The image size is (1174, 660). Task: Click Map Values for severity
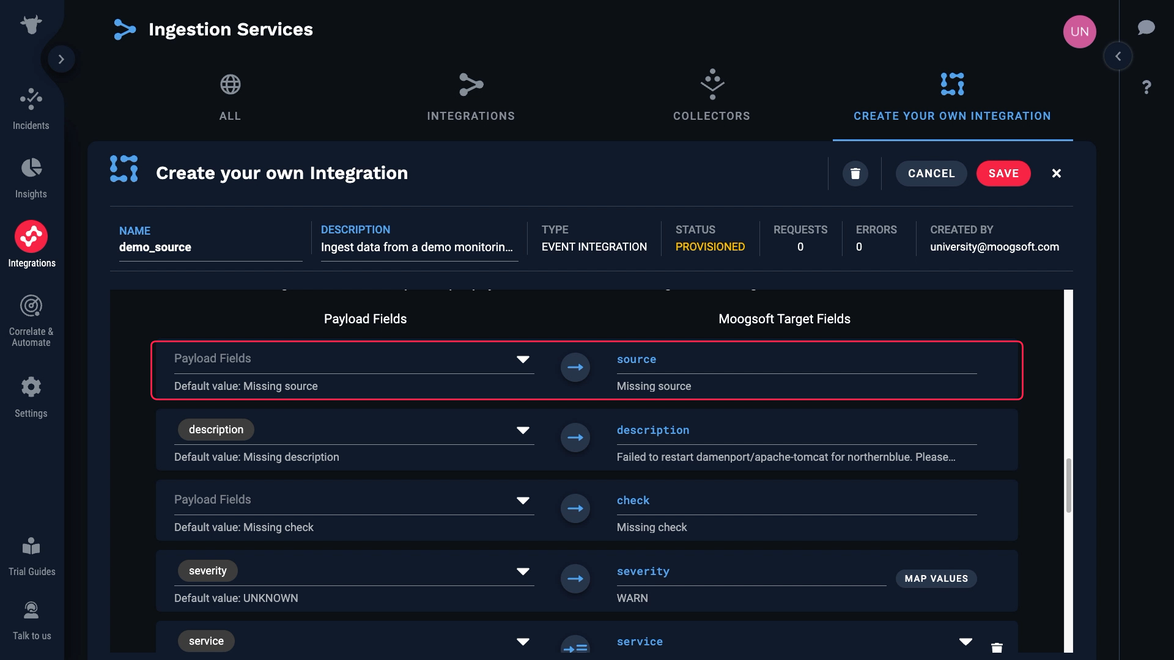pos(936,579)
